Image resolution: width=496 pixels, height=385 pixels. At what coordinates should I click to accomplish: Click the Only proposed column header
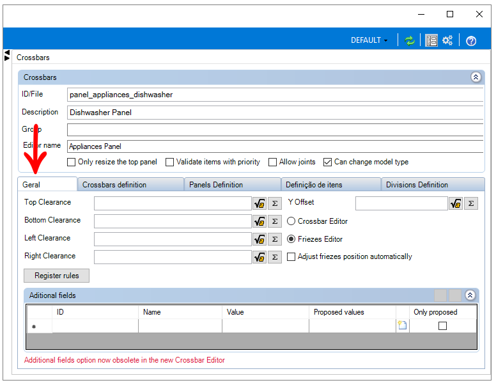pyautogui.click(x=443, y=312)
